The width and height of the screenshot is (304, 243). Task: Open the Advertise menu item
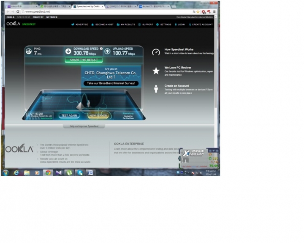(x=80, y=25)
